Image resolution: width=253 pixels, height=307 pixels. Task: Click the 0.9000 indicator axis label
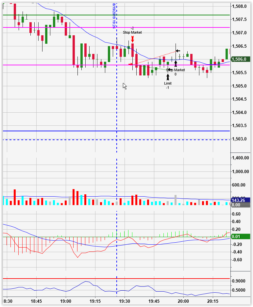(x=239, y=281)
